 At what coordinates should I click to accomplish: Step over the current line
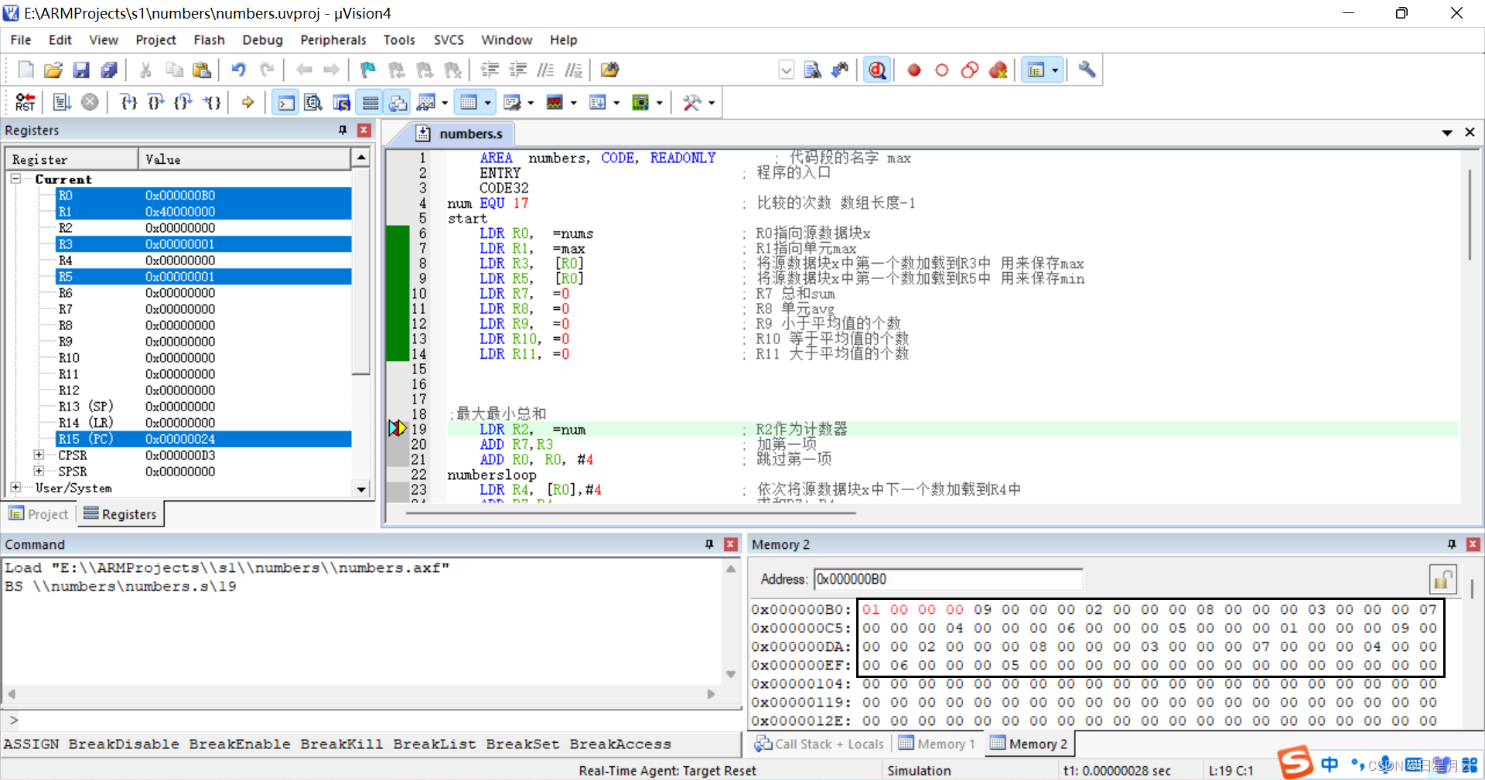(x=156, y=102)
